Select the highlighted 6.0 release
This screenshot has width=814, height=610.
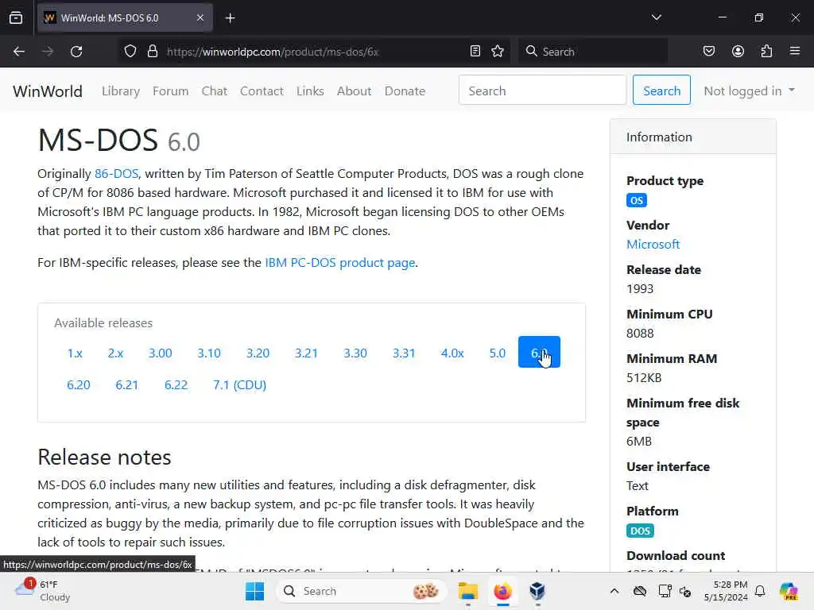point(539,352)
